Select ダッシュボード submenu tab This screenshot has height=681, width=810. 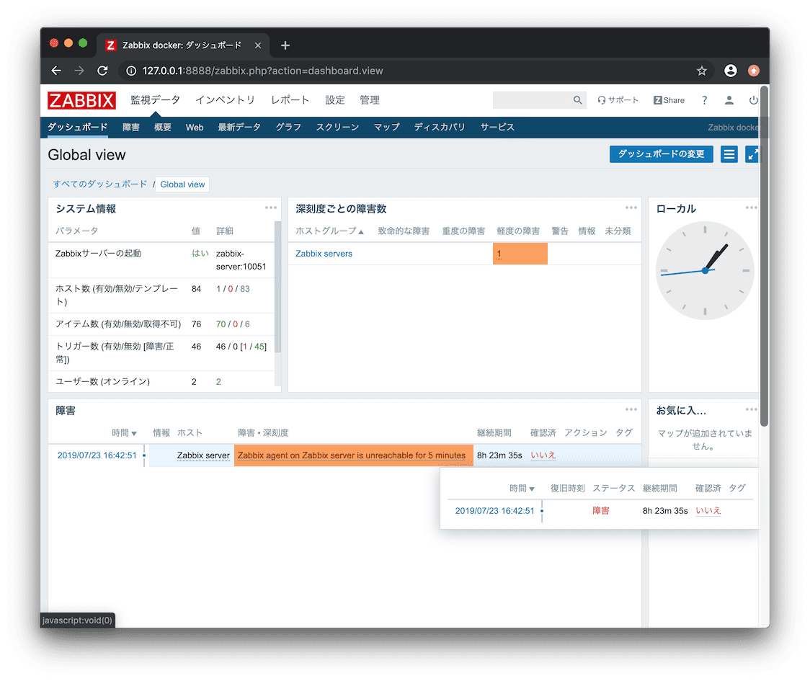click(78, 127)
